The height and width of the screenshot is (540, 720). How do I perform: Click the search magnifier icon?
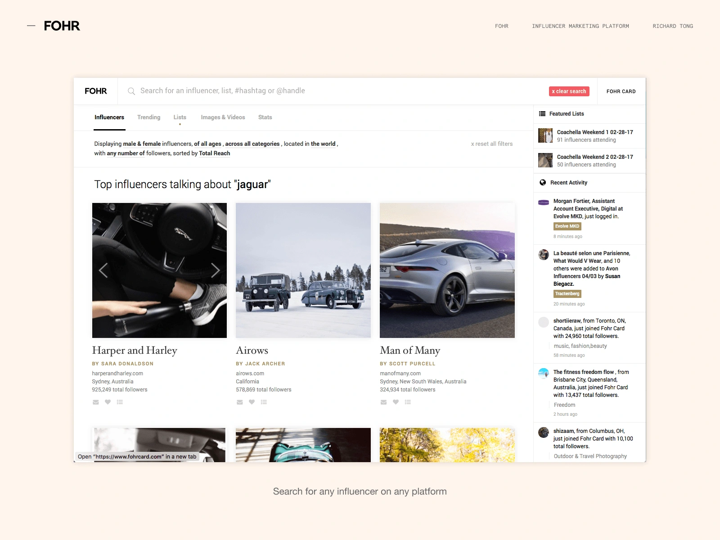131,91
